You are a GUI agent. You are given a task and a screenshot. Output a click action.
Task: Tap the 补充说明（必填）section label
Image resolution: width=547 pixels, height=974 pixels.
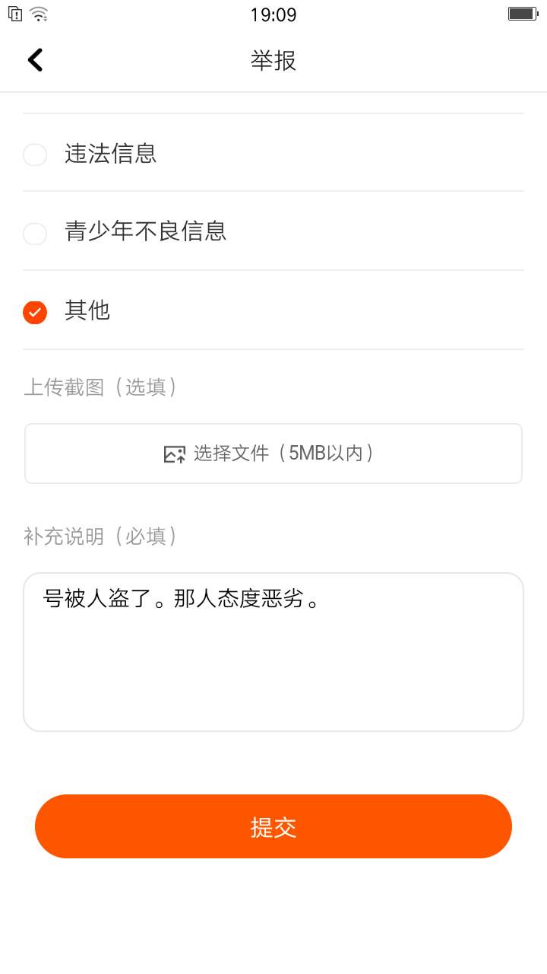point(101,536)
